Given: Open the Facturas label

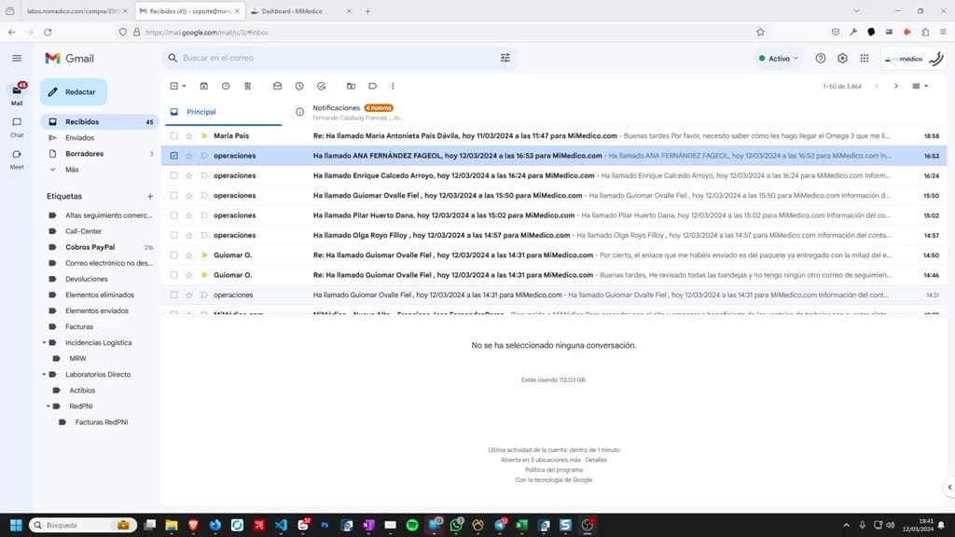Looking at the screenshot, I should [79, 327].
